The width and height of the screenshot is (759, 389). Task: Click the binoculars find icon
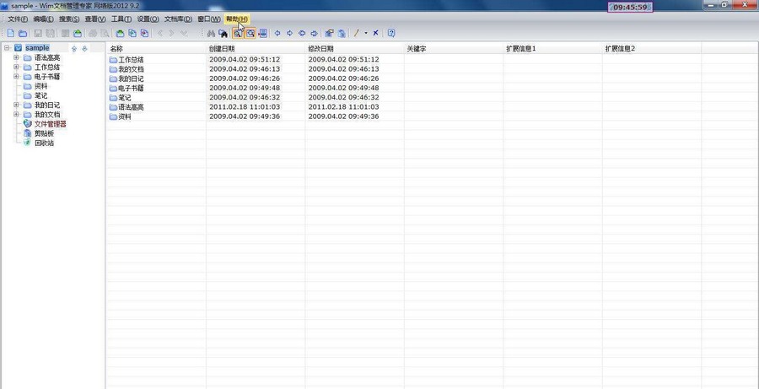coord(211,34)
